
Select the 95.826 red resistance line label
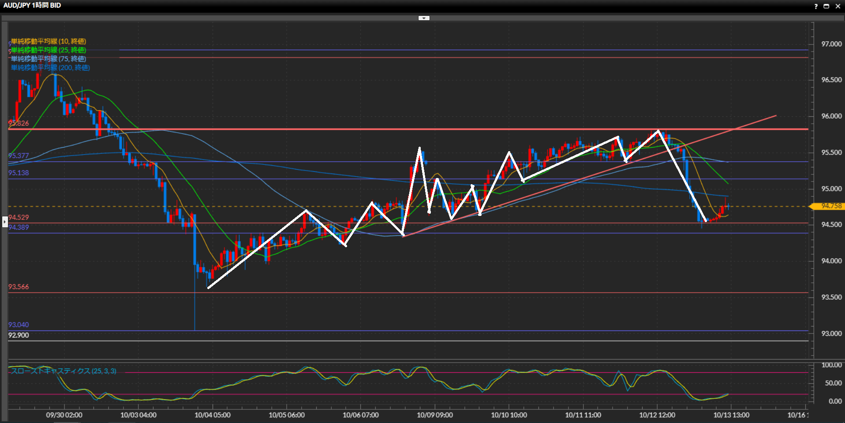[19, 123]
